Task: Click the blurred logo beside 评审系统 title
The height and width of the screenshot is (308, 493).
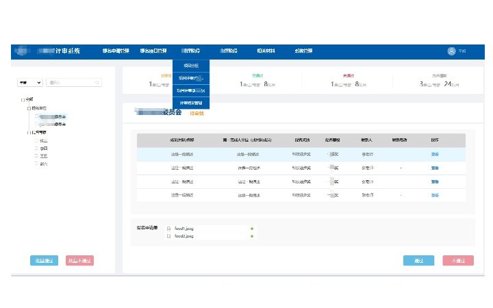Action: tap(23, 51)
